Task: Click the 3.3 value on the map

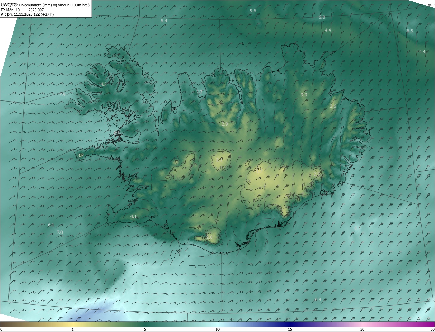Action: pyautogui.click(x=304, y=95)
